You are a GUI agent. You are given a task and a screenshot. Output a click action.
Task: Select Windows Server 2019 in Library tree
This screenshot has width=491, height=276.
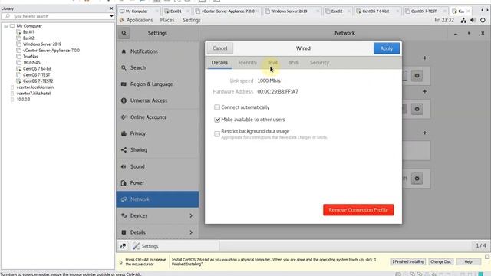42,44
